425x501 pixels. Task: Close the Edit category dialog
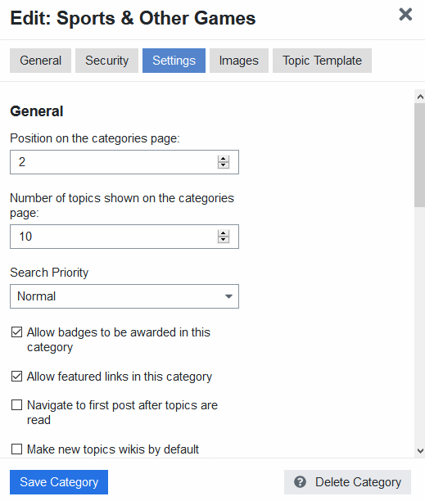[405, 15]
